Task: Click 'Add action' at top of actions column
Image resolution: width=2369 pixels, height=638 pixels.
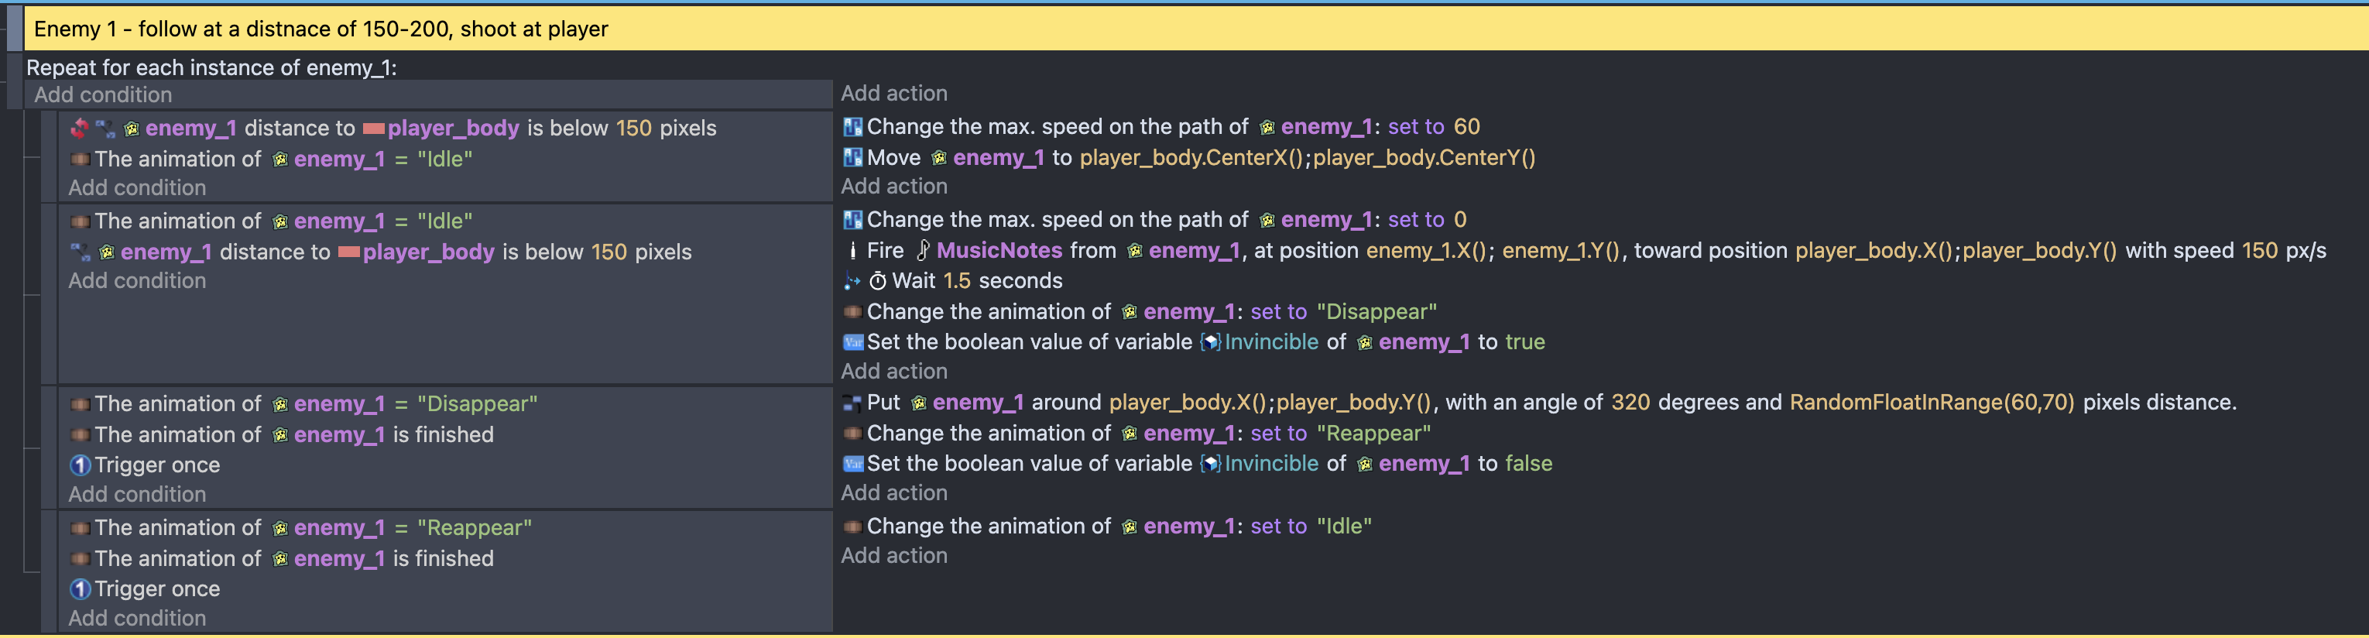Action: click(x=894, y=94)
